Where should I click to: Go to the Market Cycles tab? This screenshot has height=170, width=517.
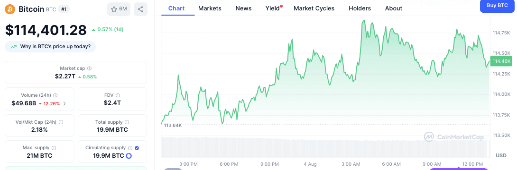(314, 8)
